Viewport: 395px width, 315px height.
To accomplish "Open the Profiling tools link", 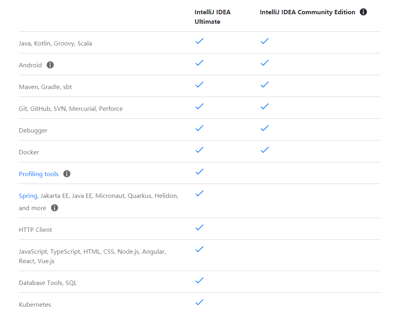I will point(39,174).
